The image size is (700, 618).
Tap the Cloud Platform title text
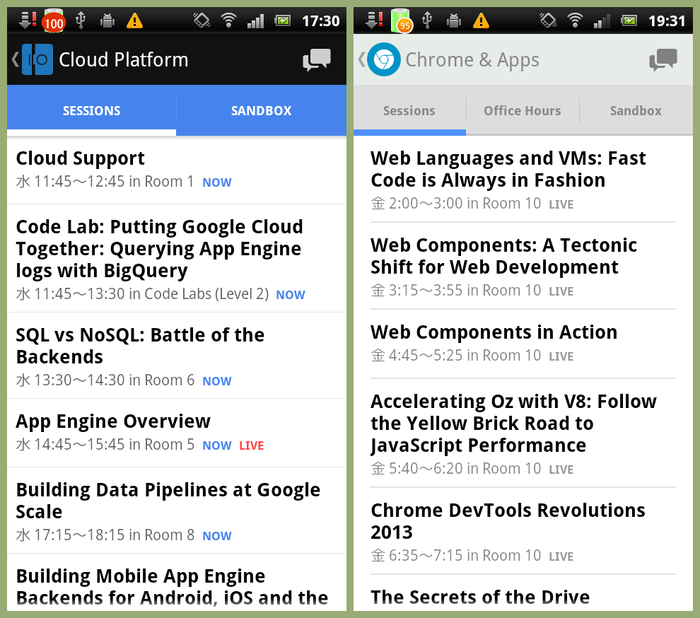click(x=124, y=60)
